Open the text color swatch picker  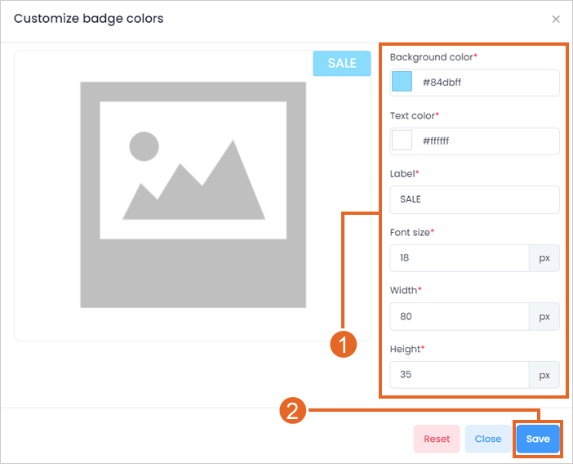[x=402, y=140]
